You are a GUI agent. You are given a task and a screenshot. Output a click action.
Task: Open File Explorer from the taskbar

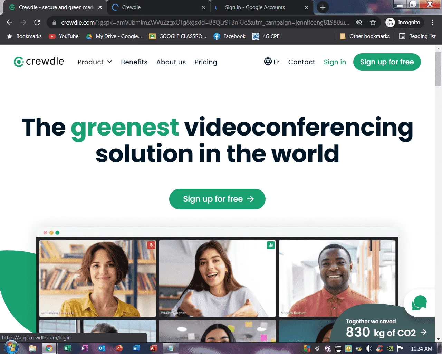point(33,348)
